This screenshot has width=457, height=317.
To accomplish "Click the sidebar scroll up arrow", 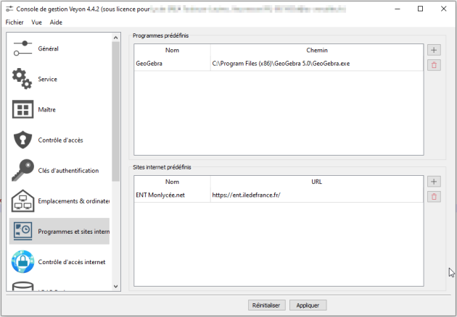I will tap(116, 38).
